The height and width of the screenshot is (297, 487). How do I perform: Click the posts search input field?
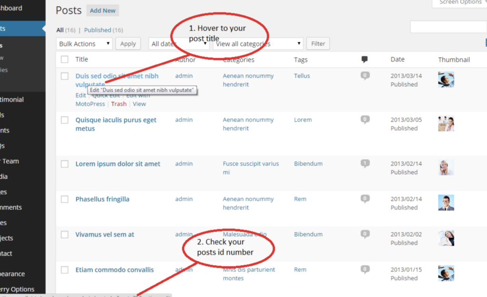pos(448,27)
